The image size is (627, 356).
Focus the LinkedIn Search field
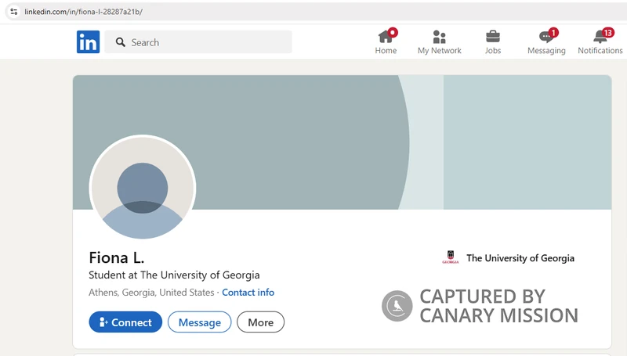[198, 42]
